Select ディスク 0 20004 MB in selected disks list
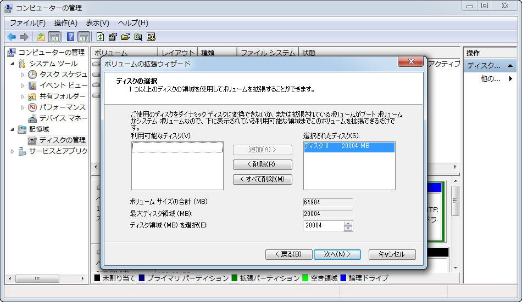The width and height of the screenshot is (522, 302). (349, 146)
